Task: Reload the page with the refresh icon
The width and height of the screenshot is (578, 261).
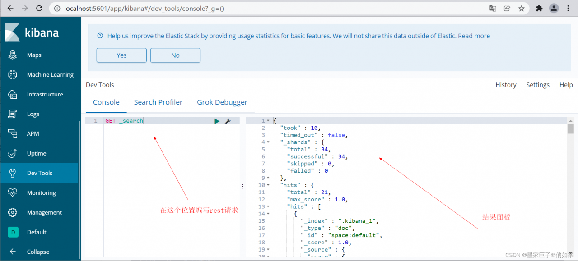Action: (x=39, y=8)
